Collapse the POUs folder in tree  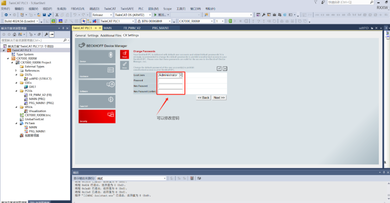coord(16,90)
